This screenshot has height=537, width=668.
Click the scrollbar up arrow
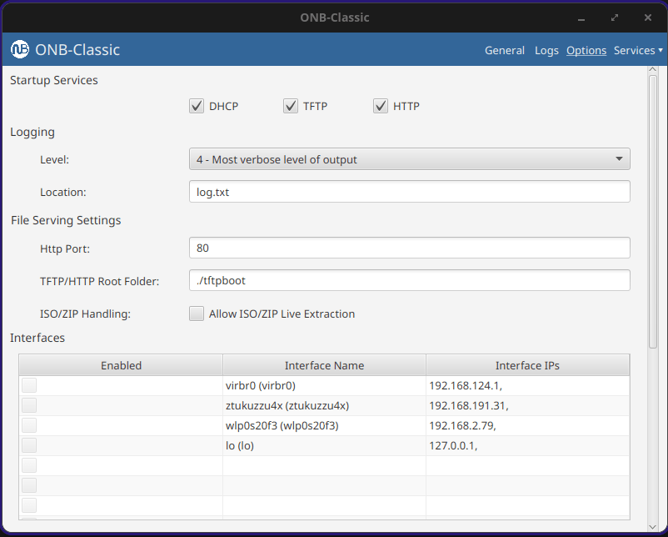(652, 70)
